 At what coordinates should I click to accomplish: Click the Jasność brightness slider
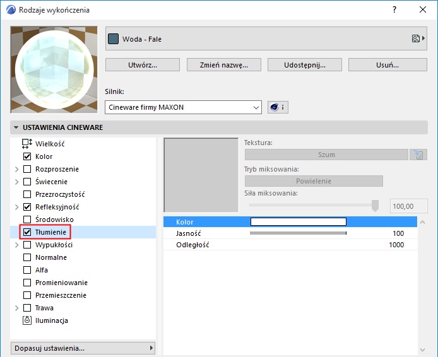point(298,233)
